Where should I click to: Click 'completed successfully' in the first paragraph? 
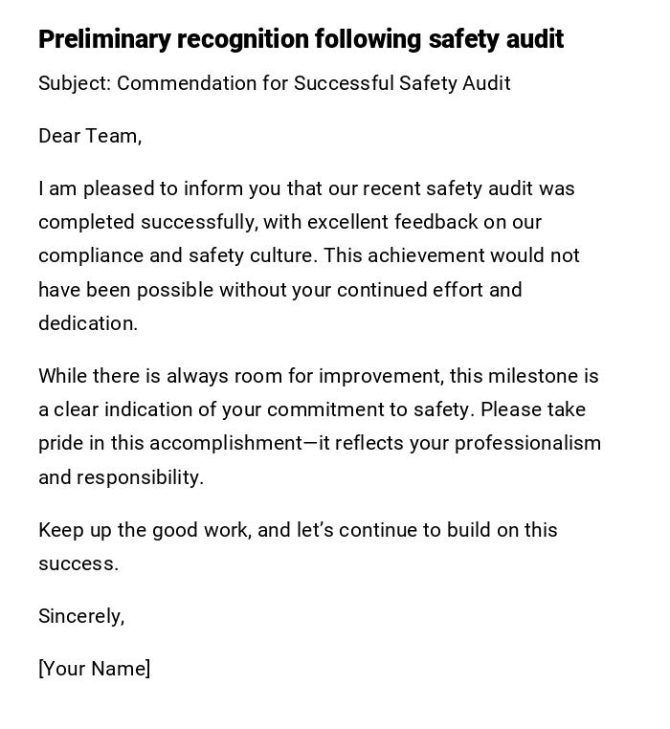pyautogui.click(x=146, y=222)
